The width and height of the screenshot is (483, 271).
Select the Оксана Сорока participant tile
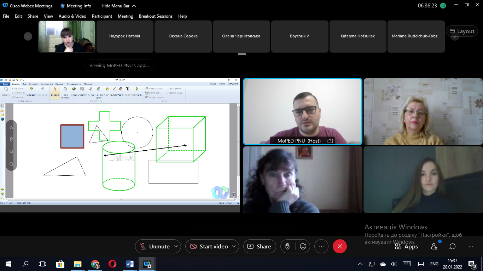point(183,36)
